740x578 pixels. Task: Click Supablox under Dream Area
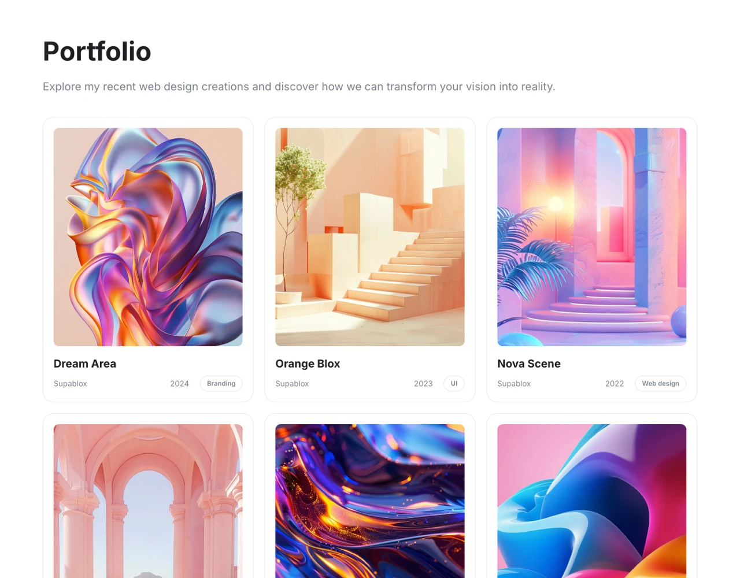(x=71, y=384)
